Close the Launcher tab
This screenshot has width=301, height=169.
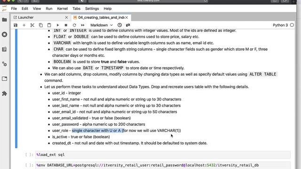66,17
